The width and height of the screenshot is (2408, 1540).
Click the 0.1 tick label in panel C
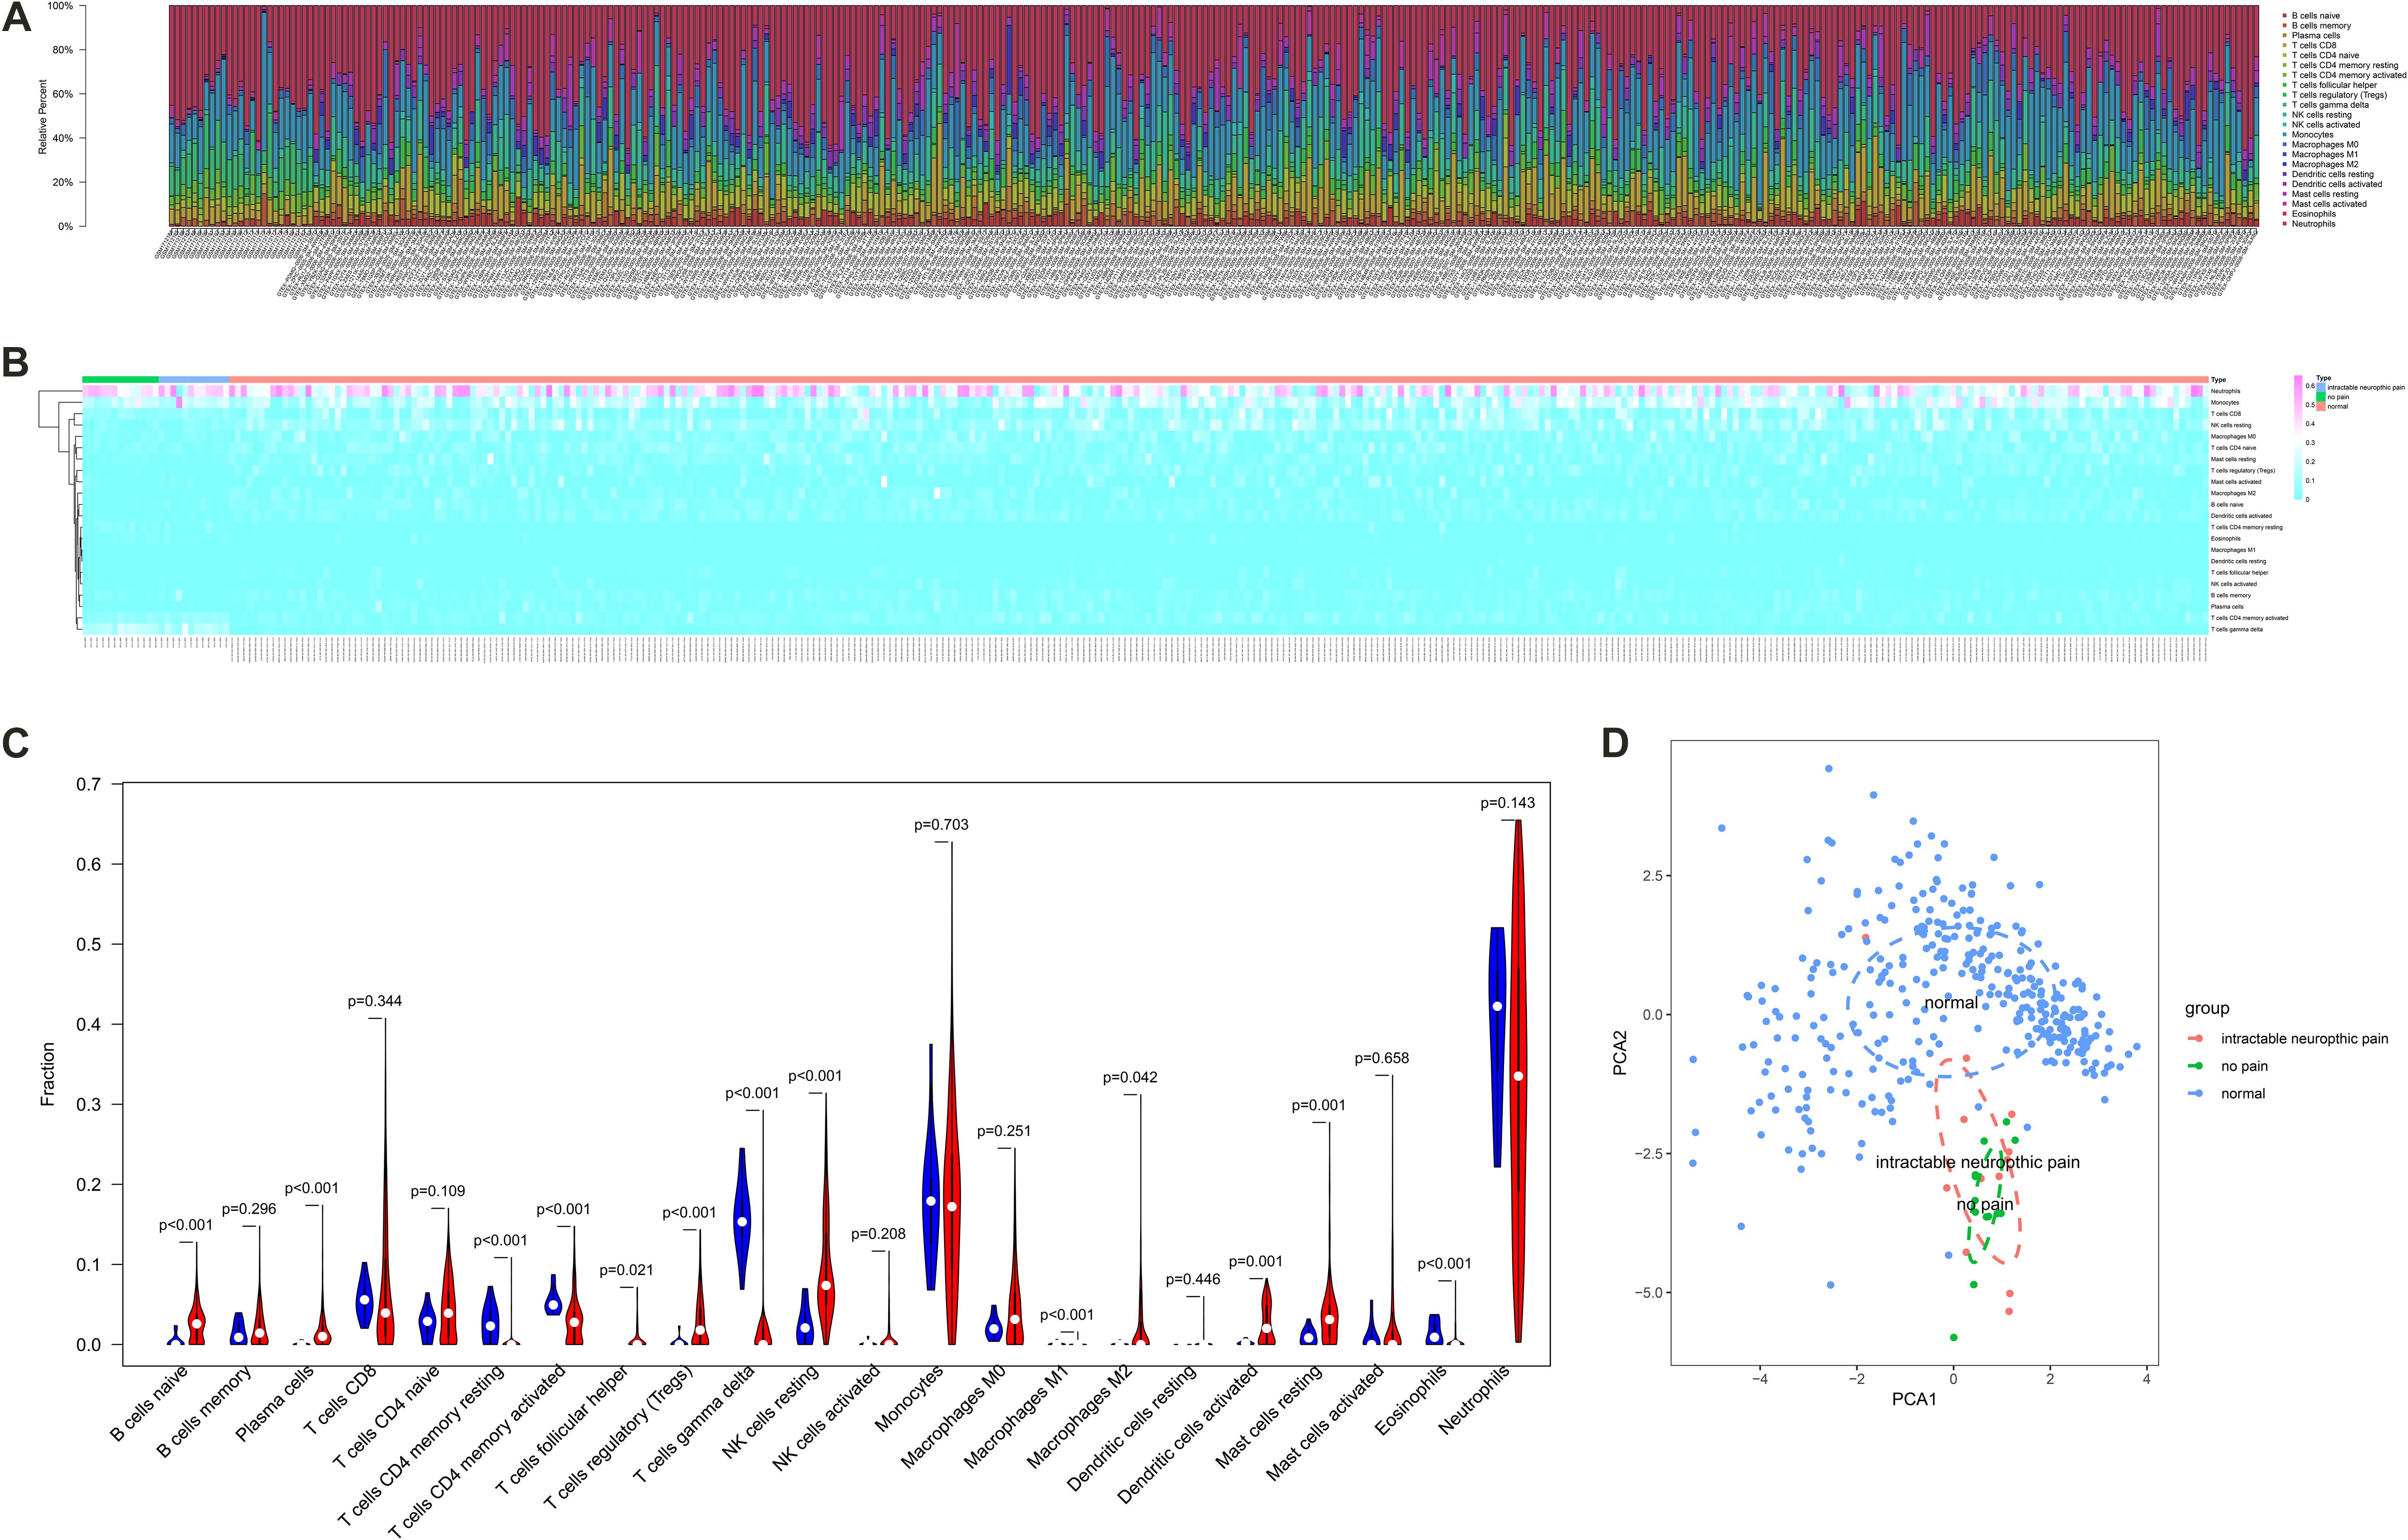click(x=89, y=1264)
